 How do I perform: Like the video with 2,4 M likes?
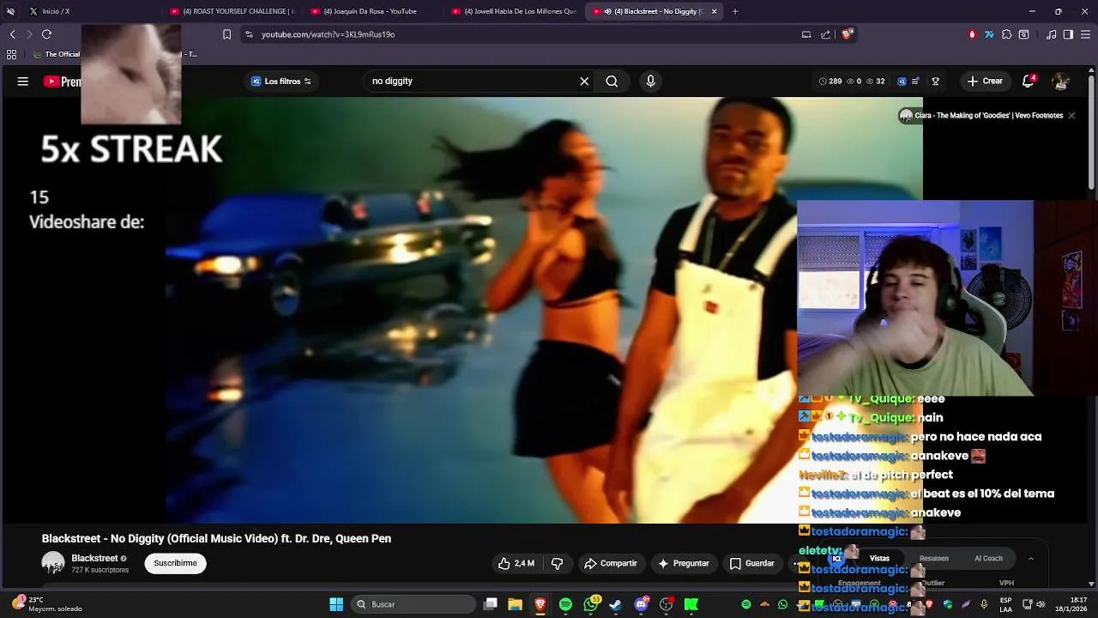(516, 563)
